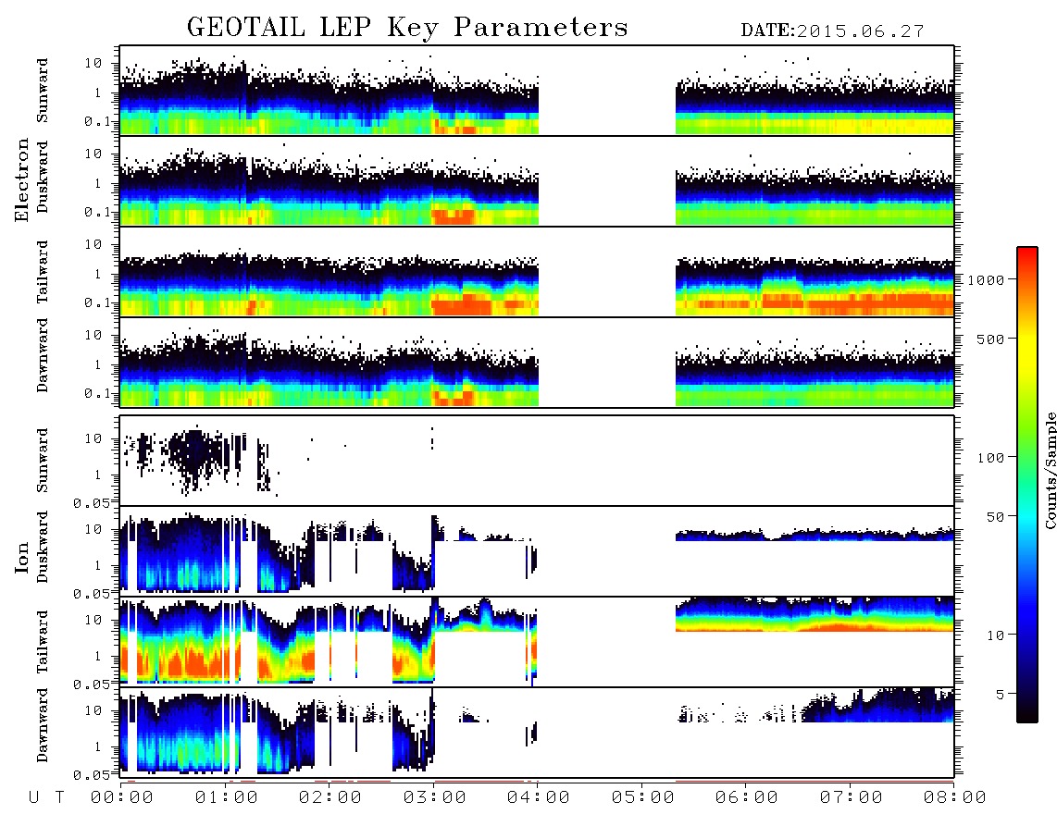Click inside the Ion Duskward spectrogram panel

(537, 550)
